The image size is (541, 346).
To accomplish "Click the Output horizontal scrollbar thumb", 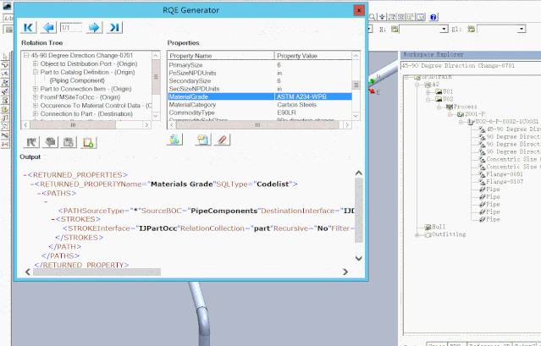I will (97, 272).
